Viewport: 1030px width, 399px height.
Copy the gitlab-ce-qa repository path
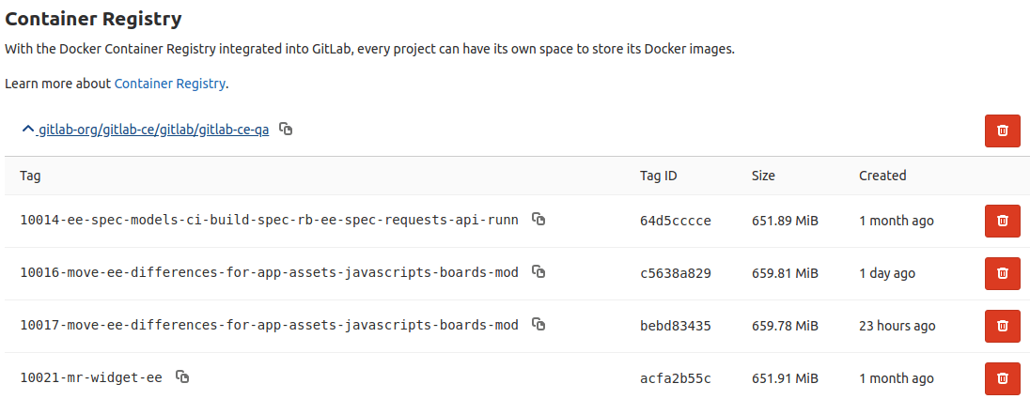pos(286,130)
